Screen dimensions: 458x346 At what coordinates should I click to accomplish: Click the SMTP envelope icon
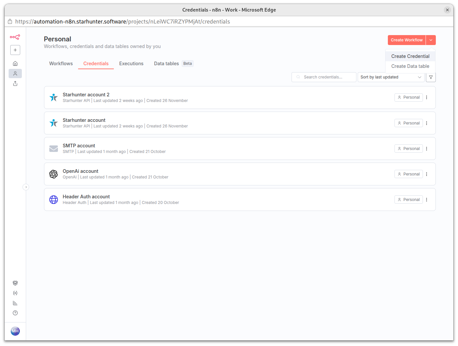[x=54, y=149]
